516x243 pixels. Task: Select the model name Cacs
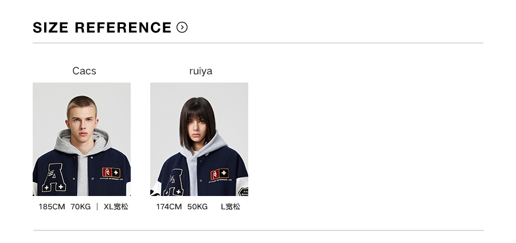click(x=84, y=71)
